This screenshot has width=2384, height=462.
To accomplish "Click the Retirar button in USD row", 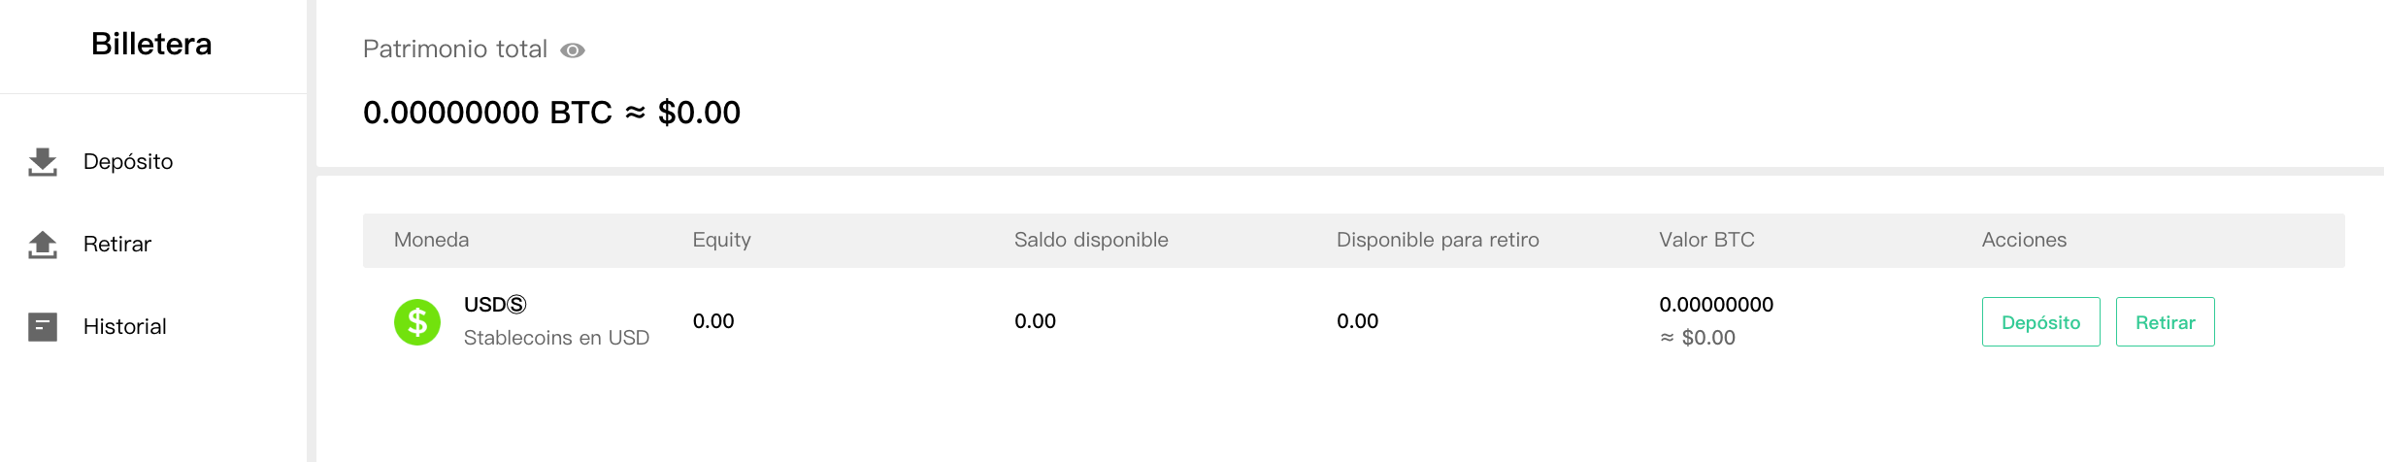I will coord(2165,322).
